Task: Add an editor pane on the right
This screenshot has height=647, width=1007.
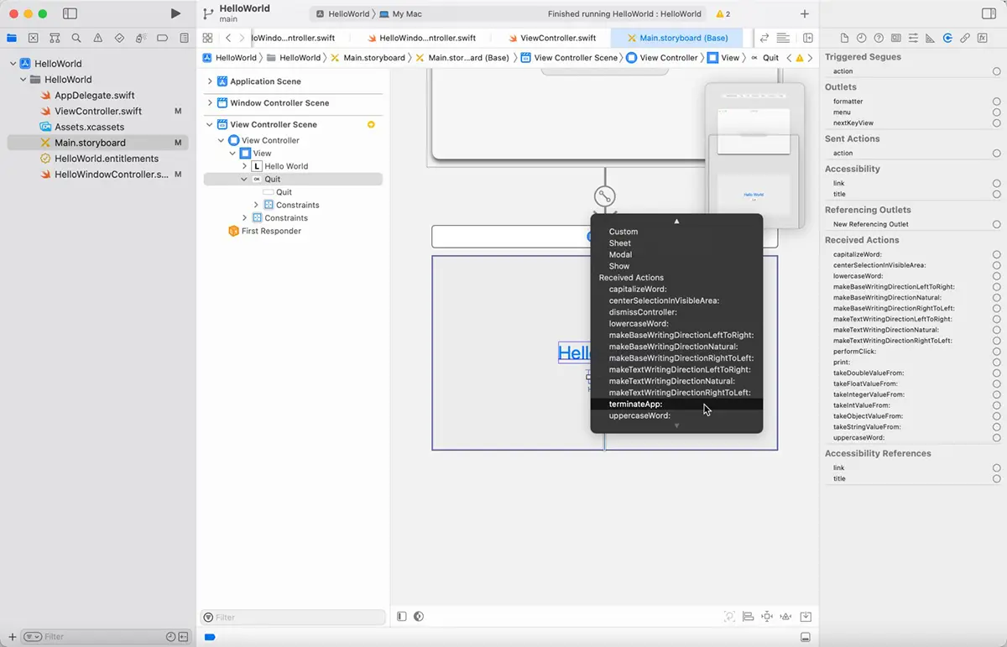Action: tap(808, 38)
